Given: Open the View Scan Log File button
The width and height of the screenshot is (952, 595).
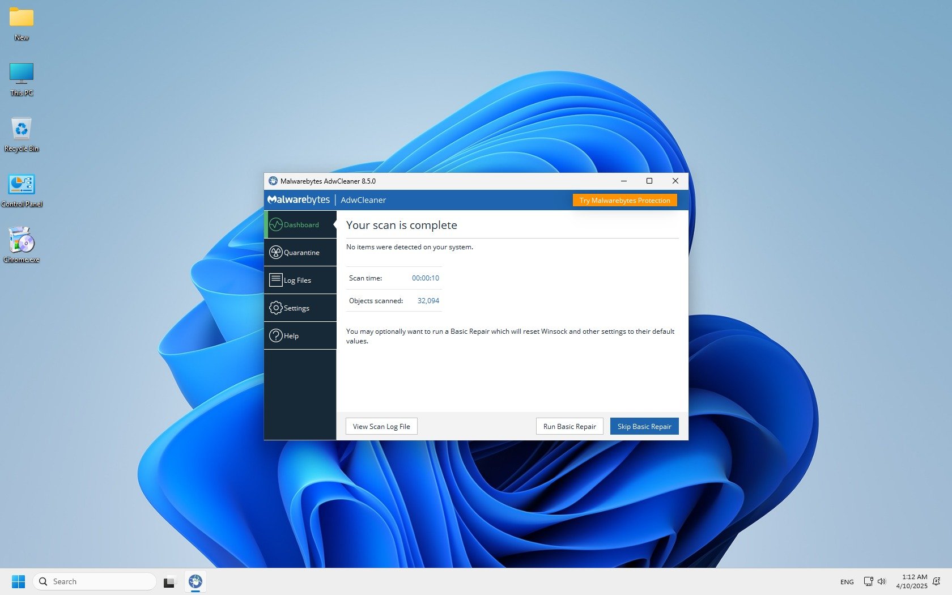Looking at the screenshot, I should [381, 426].
